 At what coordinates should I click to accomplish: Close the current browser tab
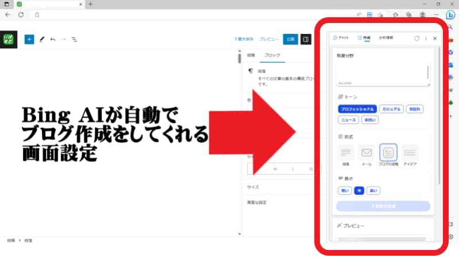pyautogui.click(x=80, y=4)
